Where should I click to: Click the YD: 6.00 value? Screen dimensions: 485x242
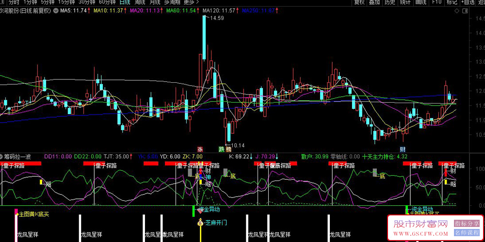pyautogui.click(x=171, y=156)
